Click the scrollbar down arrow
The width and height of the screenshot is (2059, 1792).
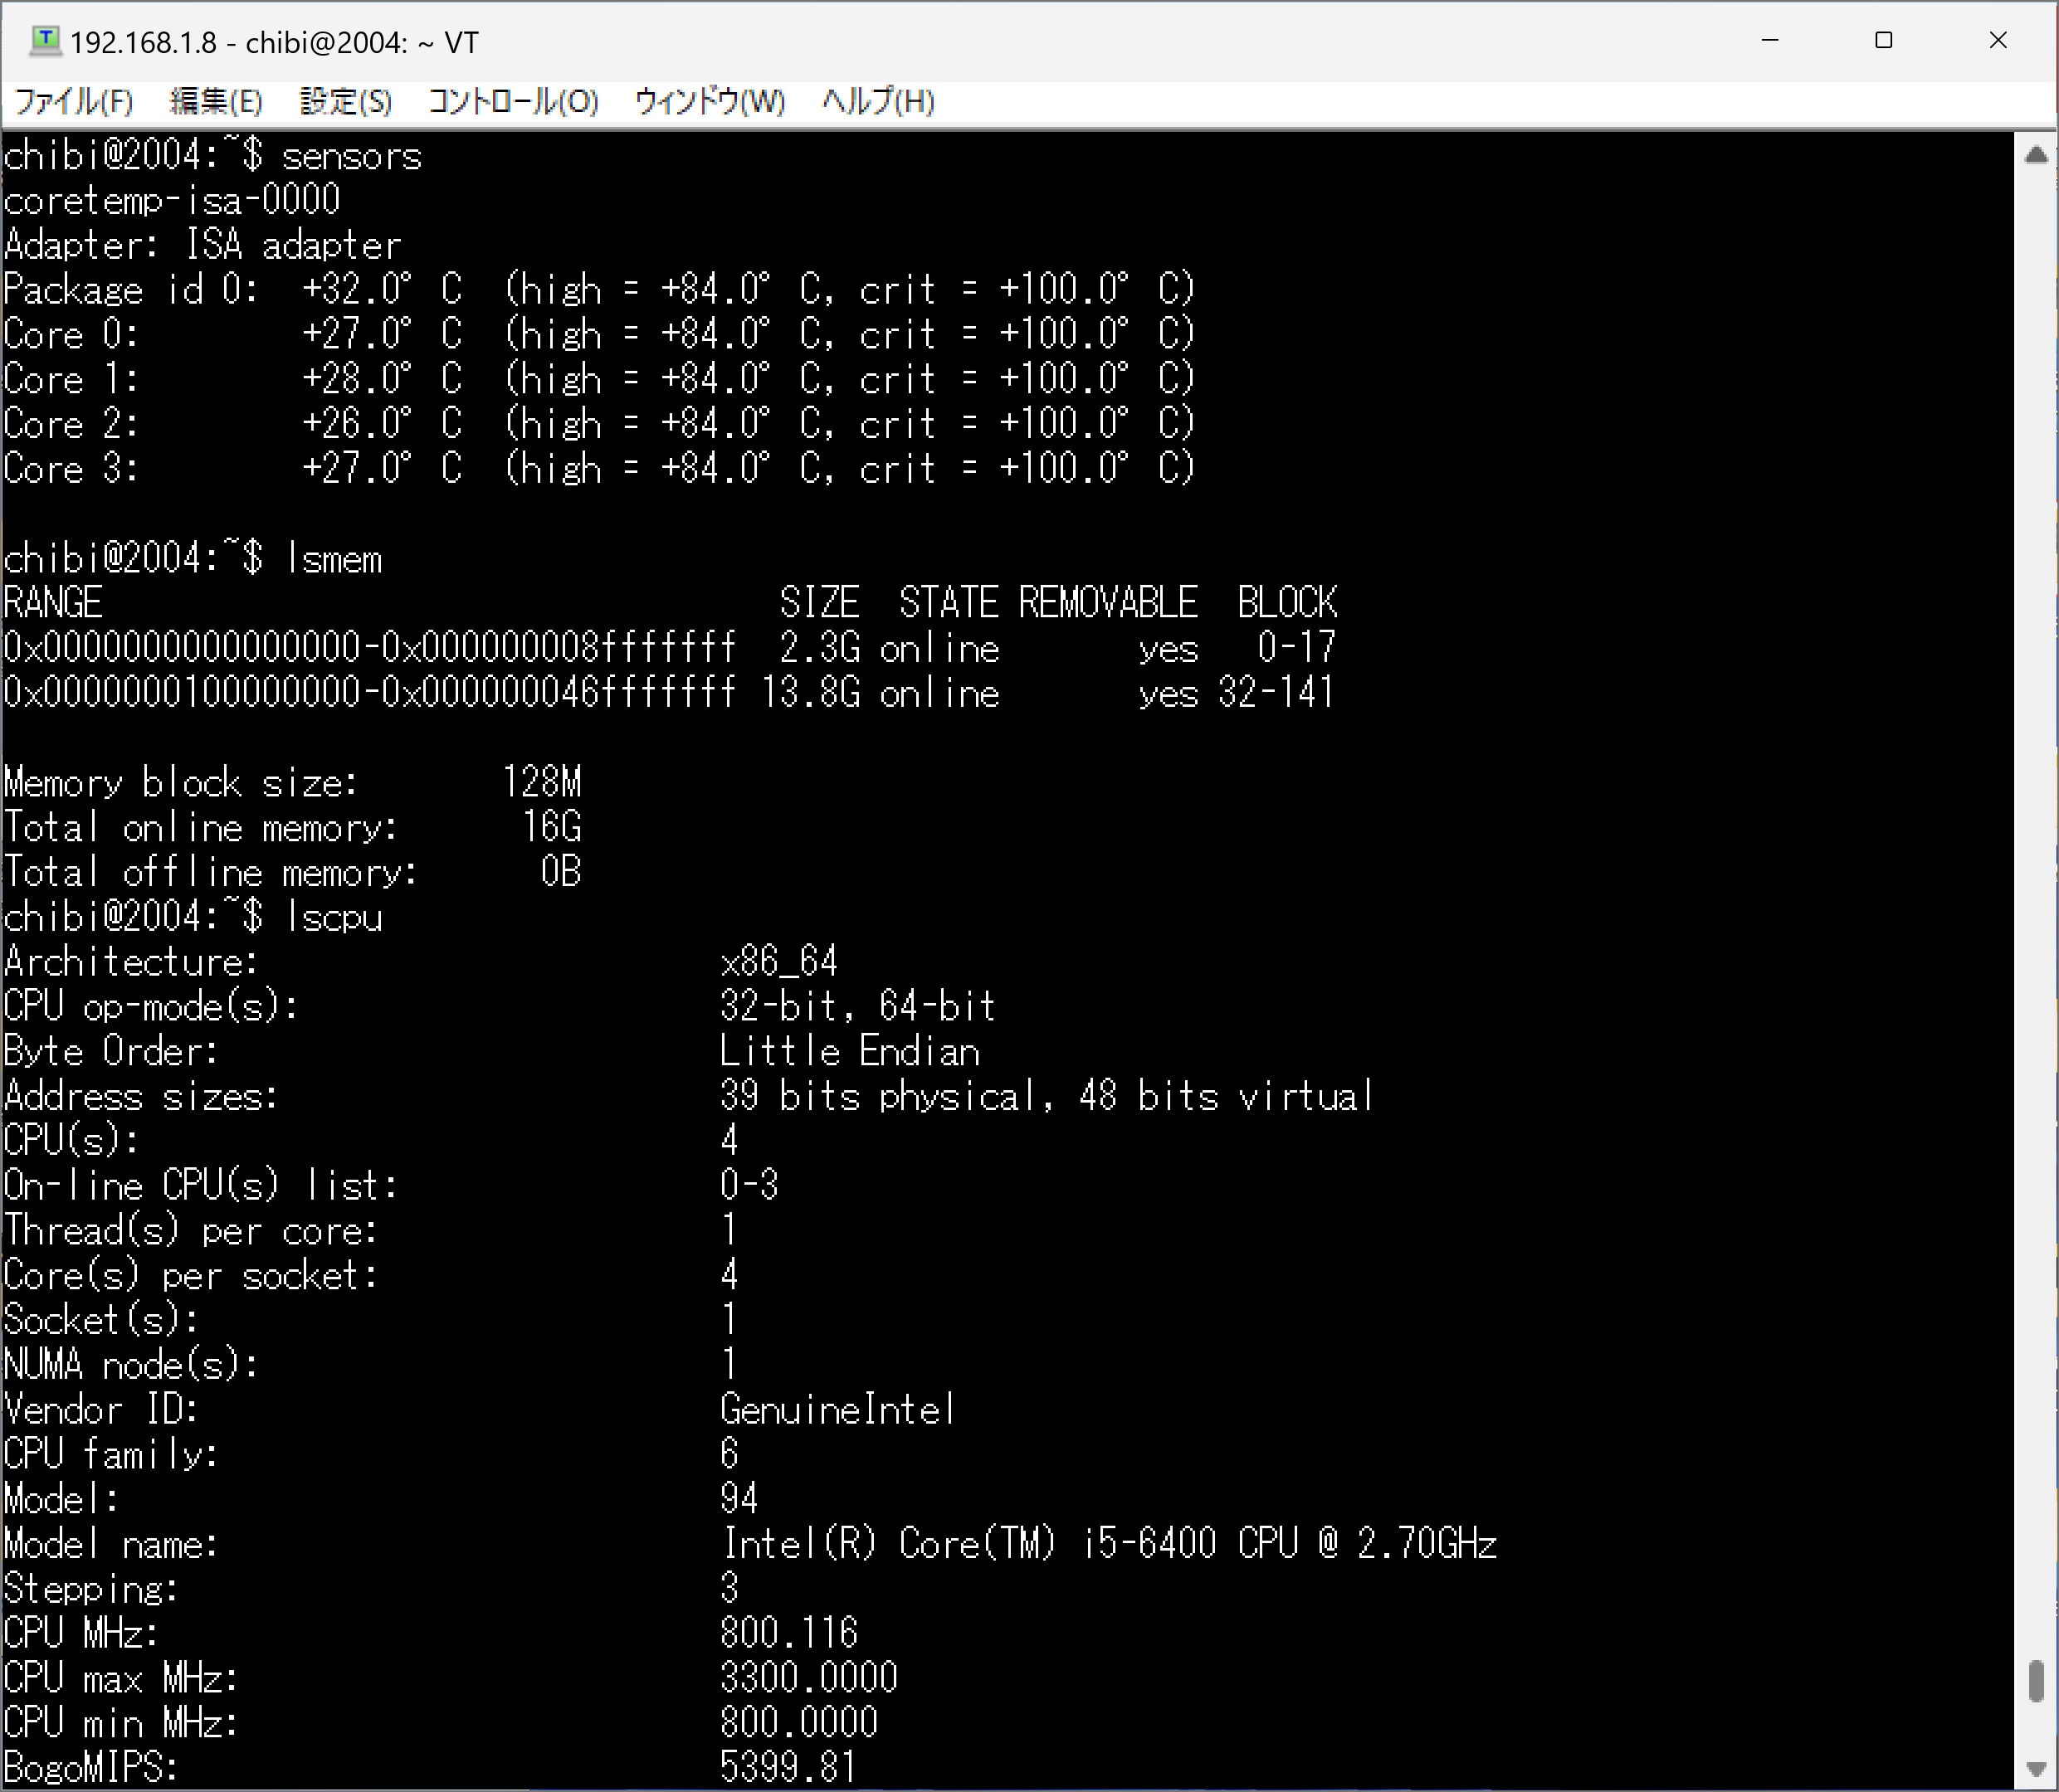point(2036,1767)
